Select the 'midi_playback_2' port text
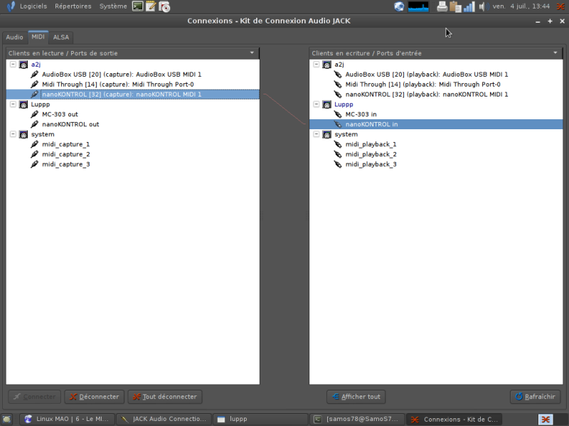569x426 pixels. tap(371, 154)
